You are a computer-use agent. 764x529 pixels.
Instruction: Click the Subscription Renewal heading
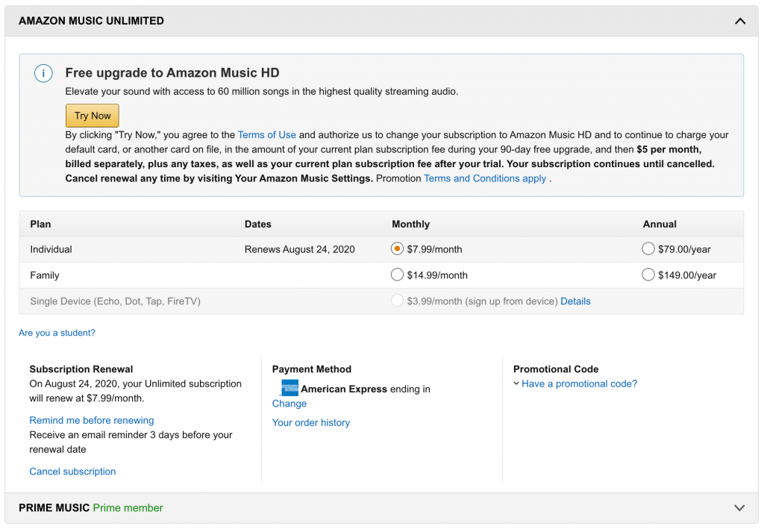81,369
